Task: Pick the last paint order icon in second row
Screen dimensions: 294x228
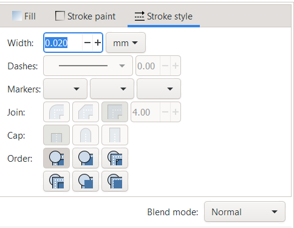Action: (115, 181)
